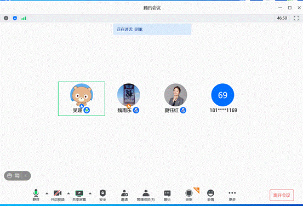Show more options via 更多

click(x=232, y=196)
